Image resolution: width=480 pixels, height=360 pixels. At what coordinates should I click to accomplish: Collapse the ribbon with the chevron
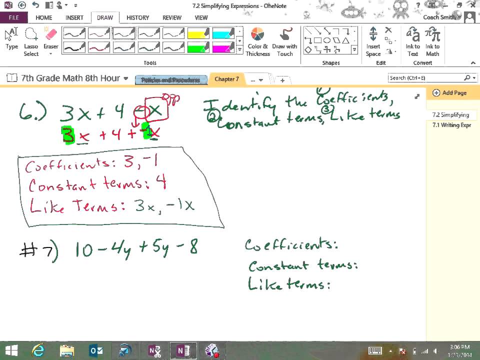click(473, 63)
